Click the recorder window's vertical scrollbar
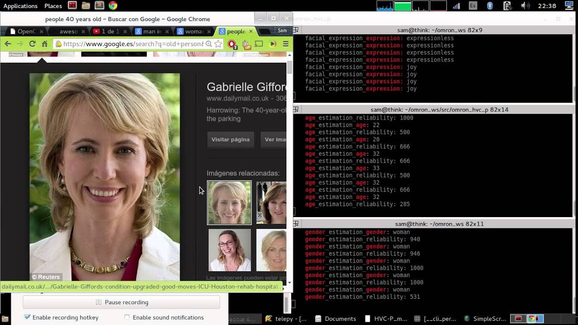The height and width of the screenshot is (325, 578). pos(286,305)
